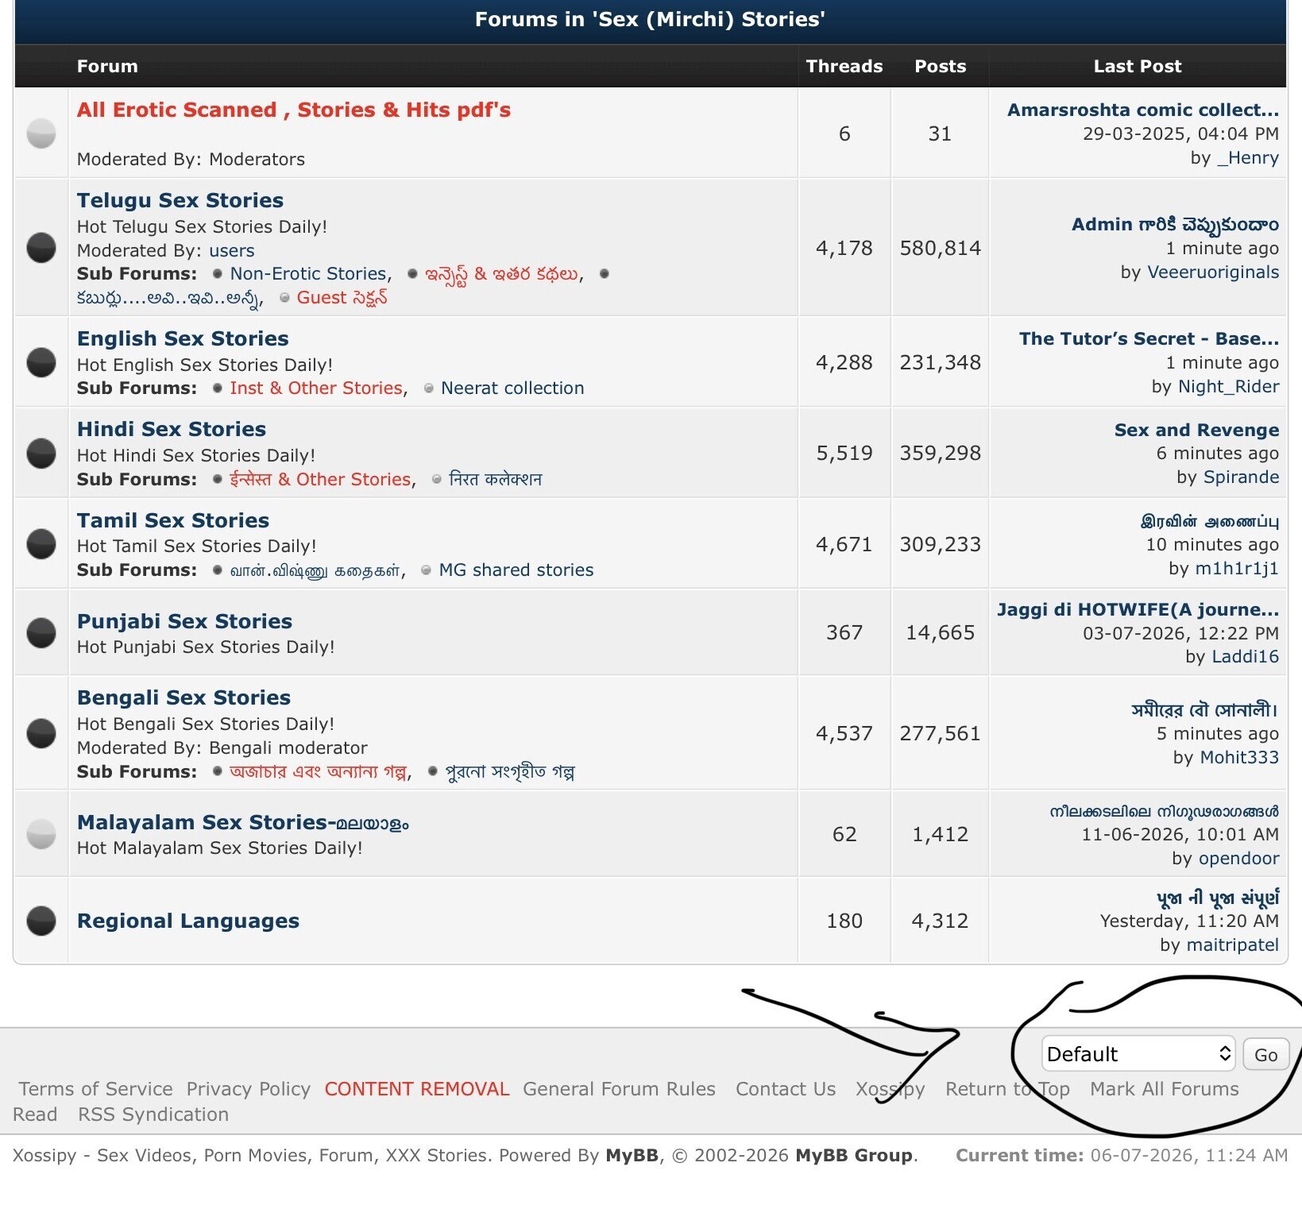Click CONTENT REMOVAL footer link
Image resolution: width=1302 pixels, height=1209 pixels.
pyautogui.click(x=417, y=1089)
